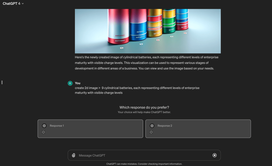Click the chevron next to ChatGPT 4

23,4
